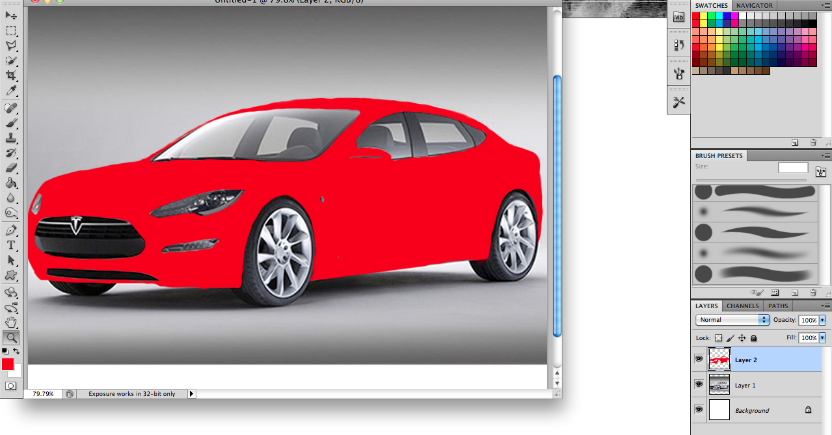This screenshot has width=832, height=435.
Task: Select the Type tool
Action: 11,245
